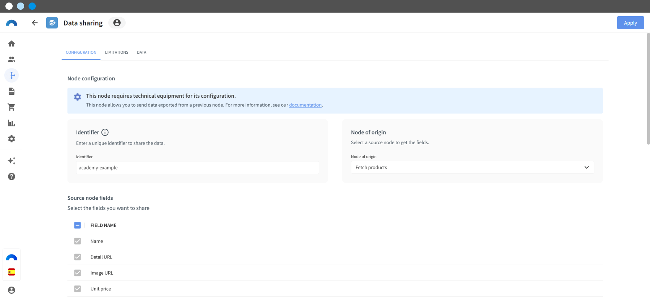The height and width of the screenshot is (301, 650).
Task: Toggle the select-all FIELD NAME checkbox
Action: [78, 225]
